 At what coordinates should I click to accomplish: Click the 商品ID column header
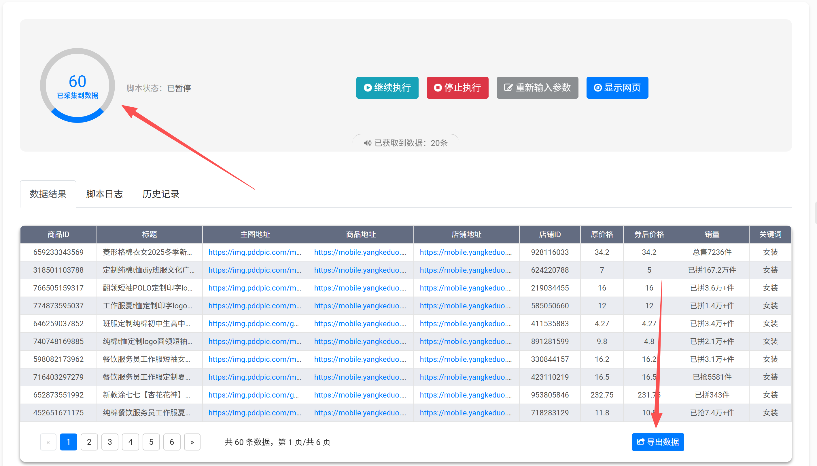58,235
